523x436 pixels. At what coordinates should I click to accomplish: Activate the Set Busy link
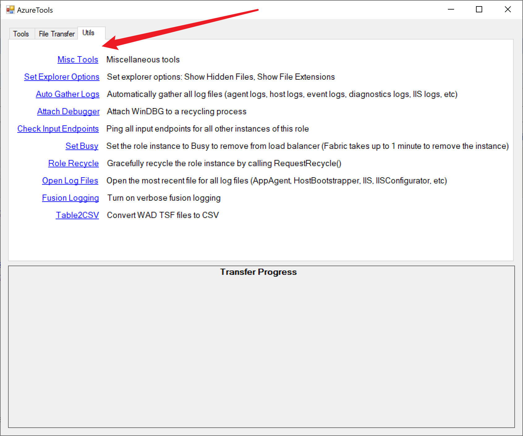point(82,146)
